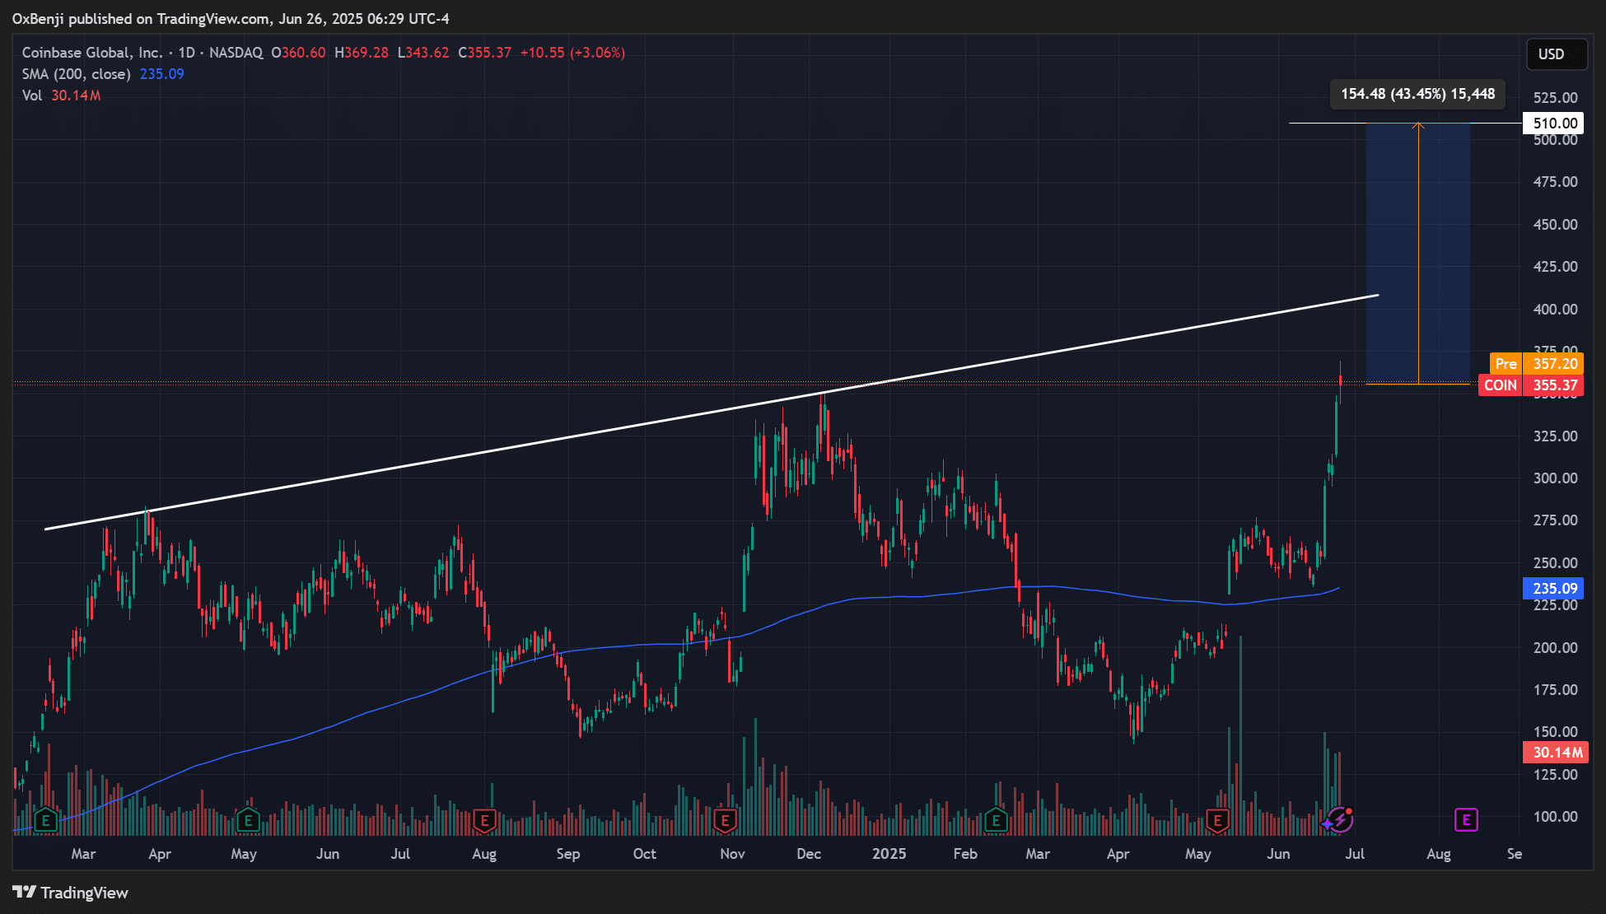
Task: Click the 275.00 price axis label
Action: click(x=1555, y=520)
